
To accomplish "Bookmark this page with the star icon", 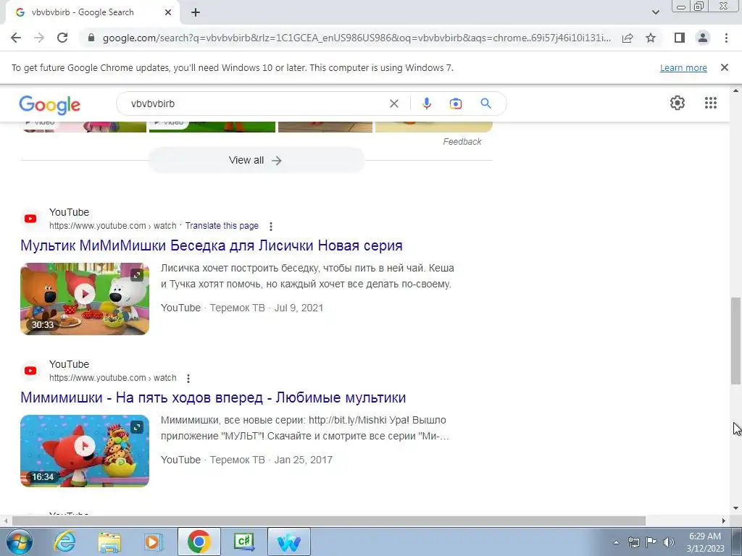I will point(651,38).
